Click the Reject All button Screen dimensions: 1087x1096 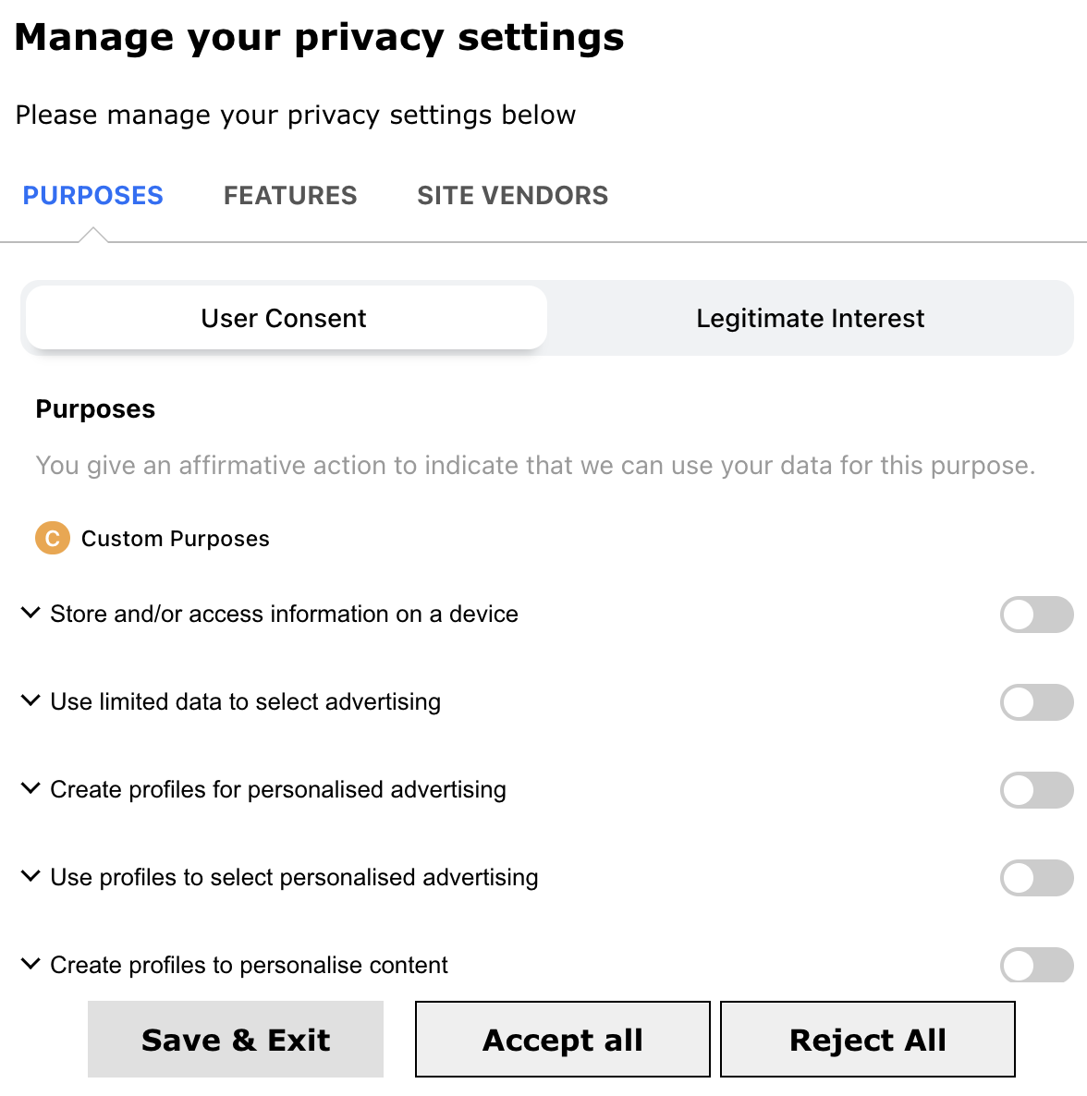(x=867, y=1040)
